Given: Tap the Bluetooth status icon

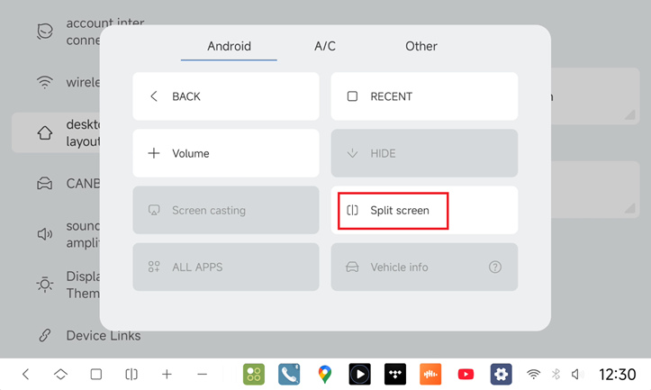Looking at the screenshot, I should [556, 374].
